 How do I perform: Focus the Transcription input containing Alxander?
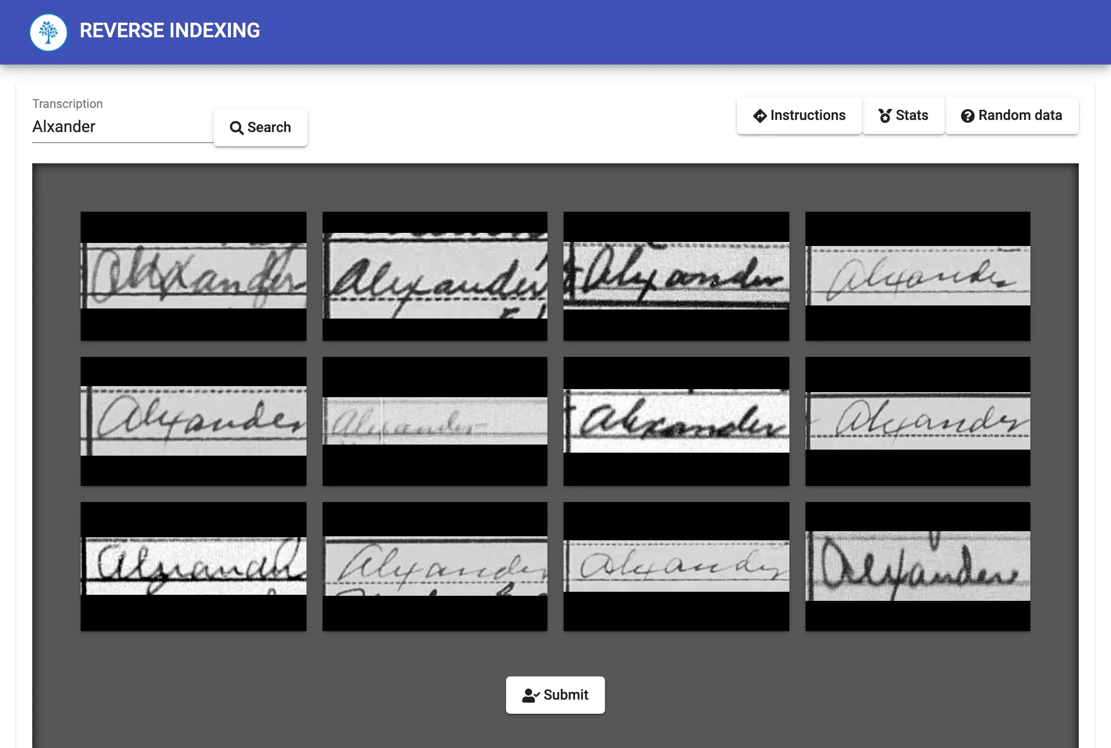122,127
